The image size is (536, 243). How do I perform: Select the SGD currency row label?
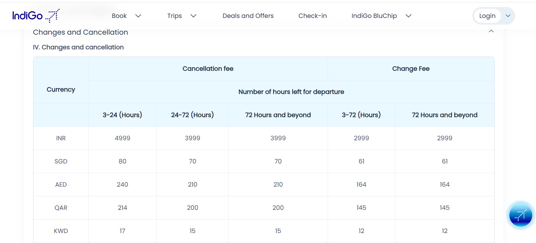point(61,161)
